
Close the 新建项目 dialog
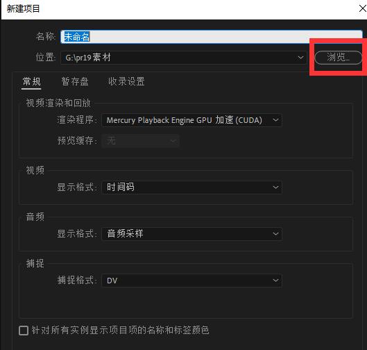click(x=362, y=8)
